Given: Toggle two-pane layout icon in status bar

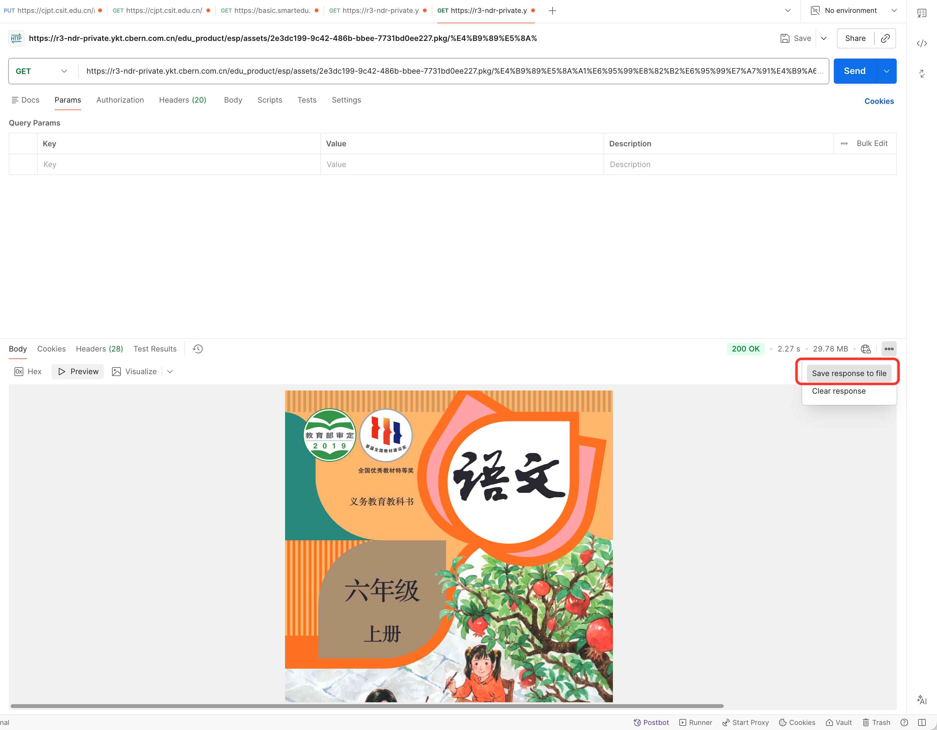Looking at the screenshot, I should pyautogui.click(x=922, y=723).
